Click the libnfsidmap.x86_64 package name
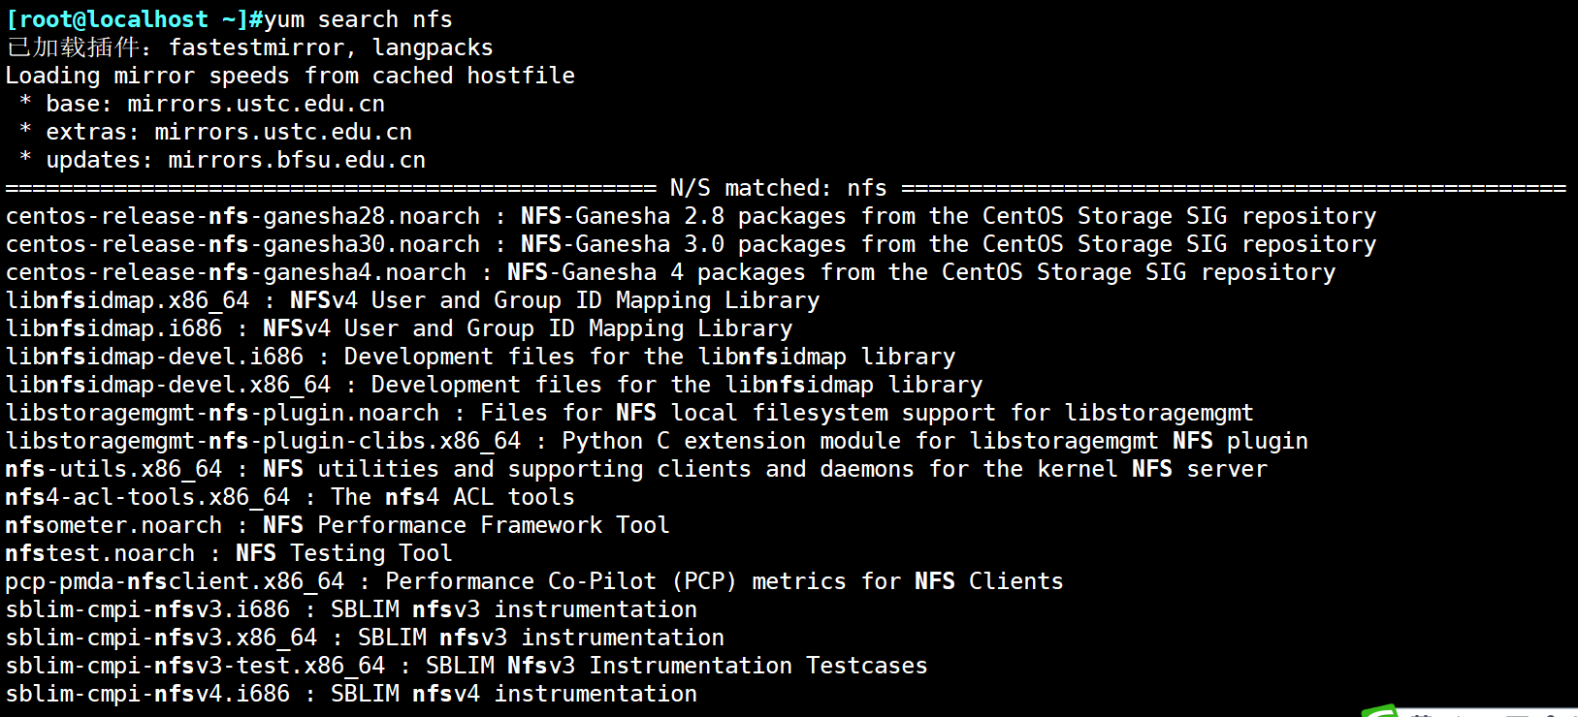This screenshot has height=717, width=1578. tap(127, 300)
